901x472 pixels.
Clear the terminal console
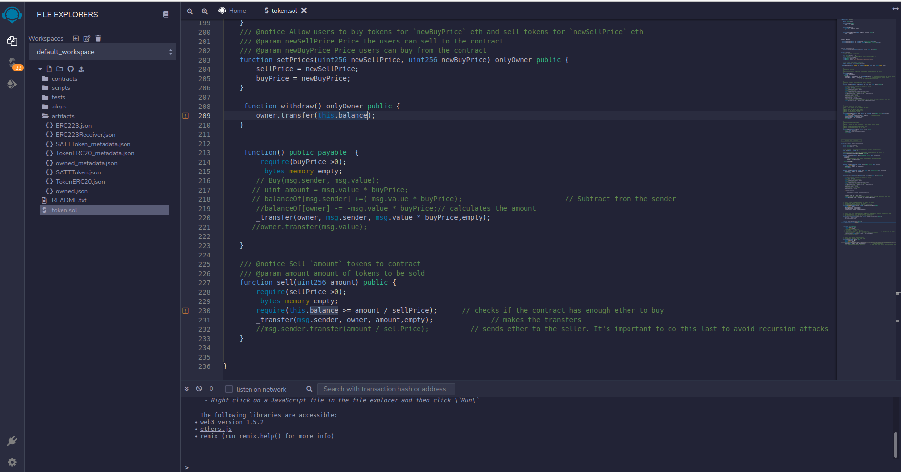point(199,389)
